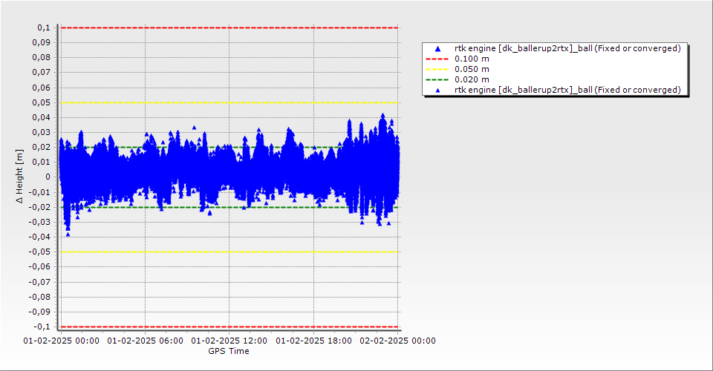The height and width of the screenshot is (371, 713).
Task: Click the '01-02-2025 06:00' time label
Action: point(146,341)
